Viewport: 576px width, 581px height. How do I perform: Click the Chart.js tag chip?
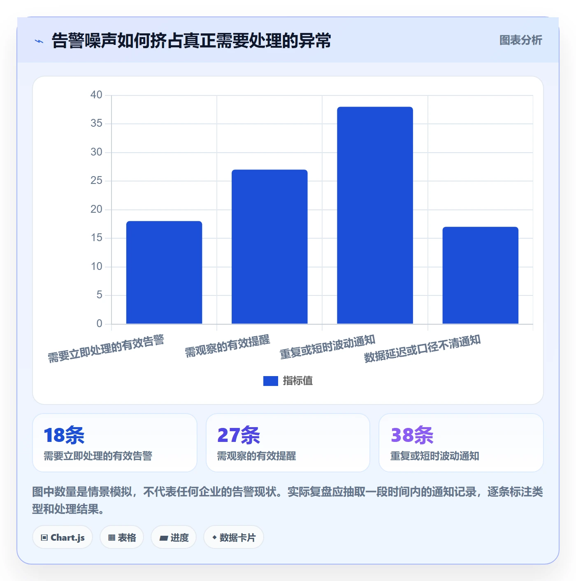tap(63, 537)
